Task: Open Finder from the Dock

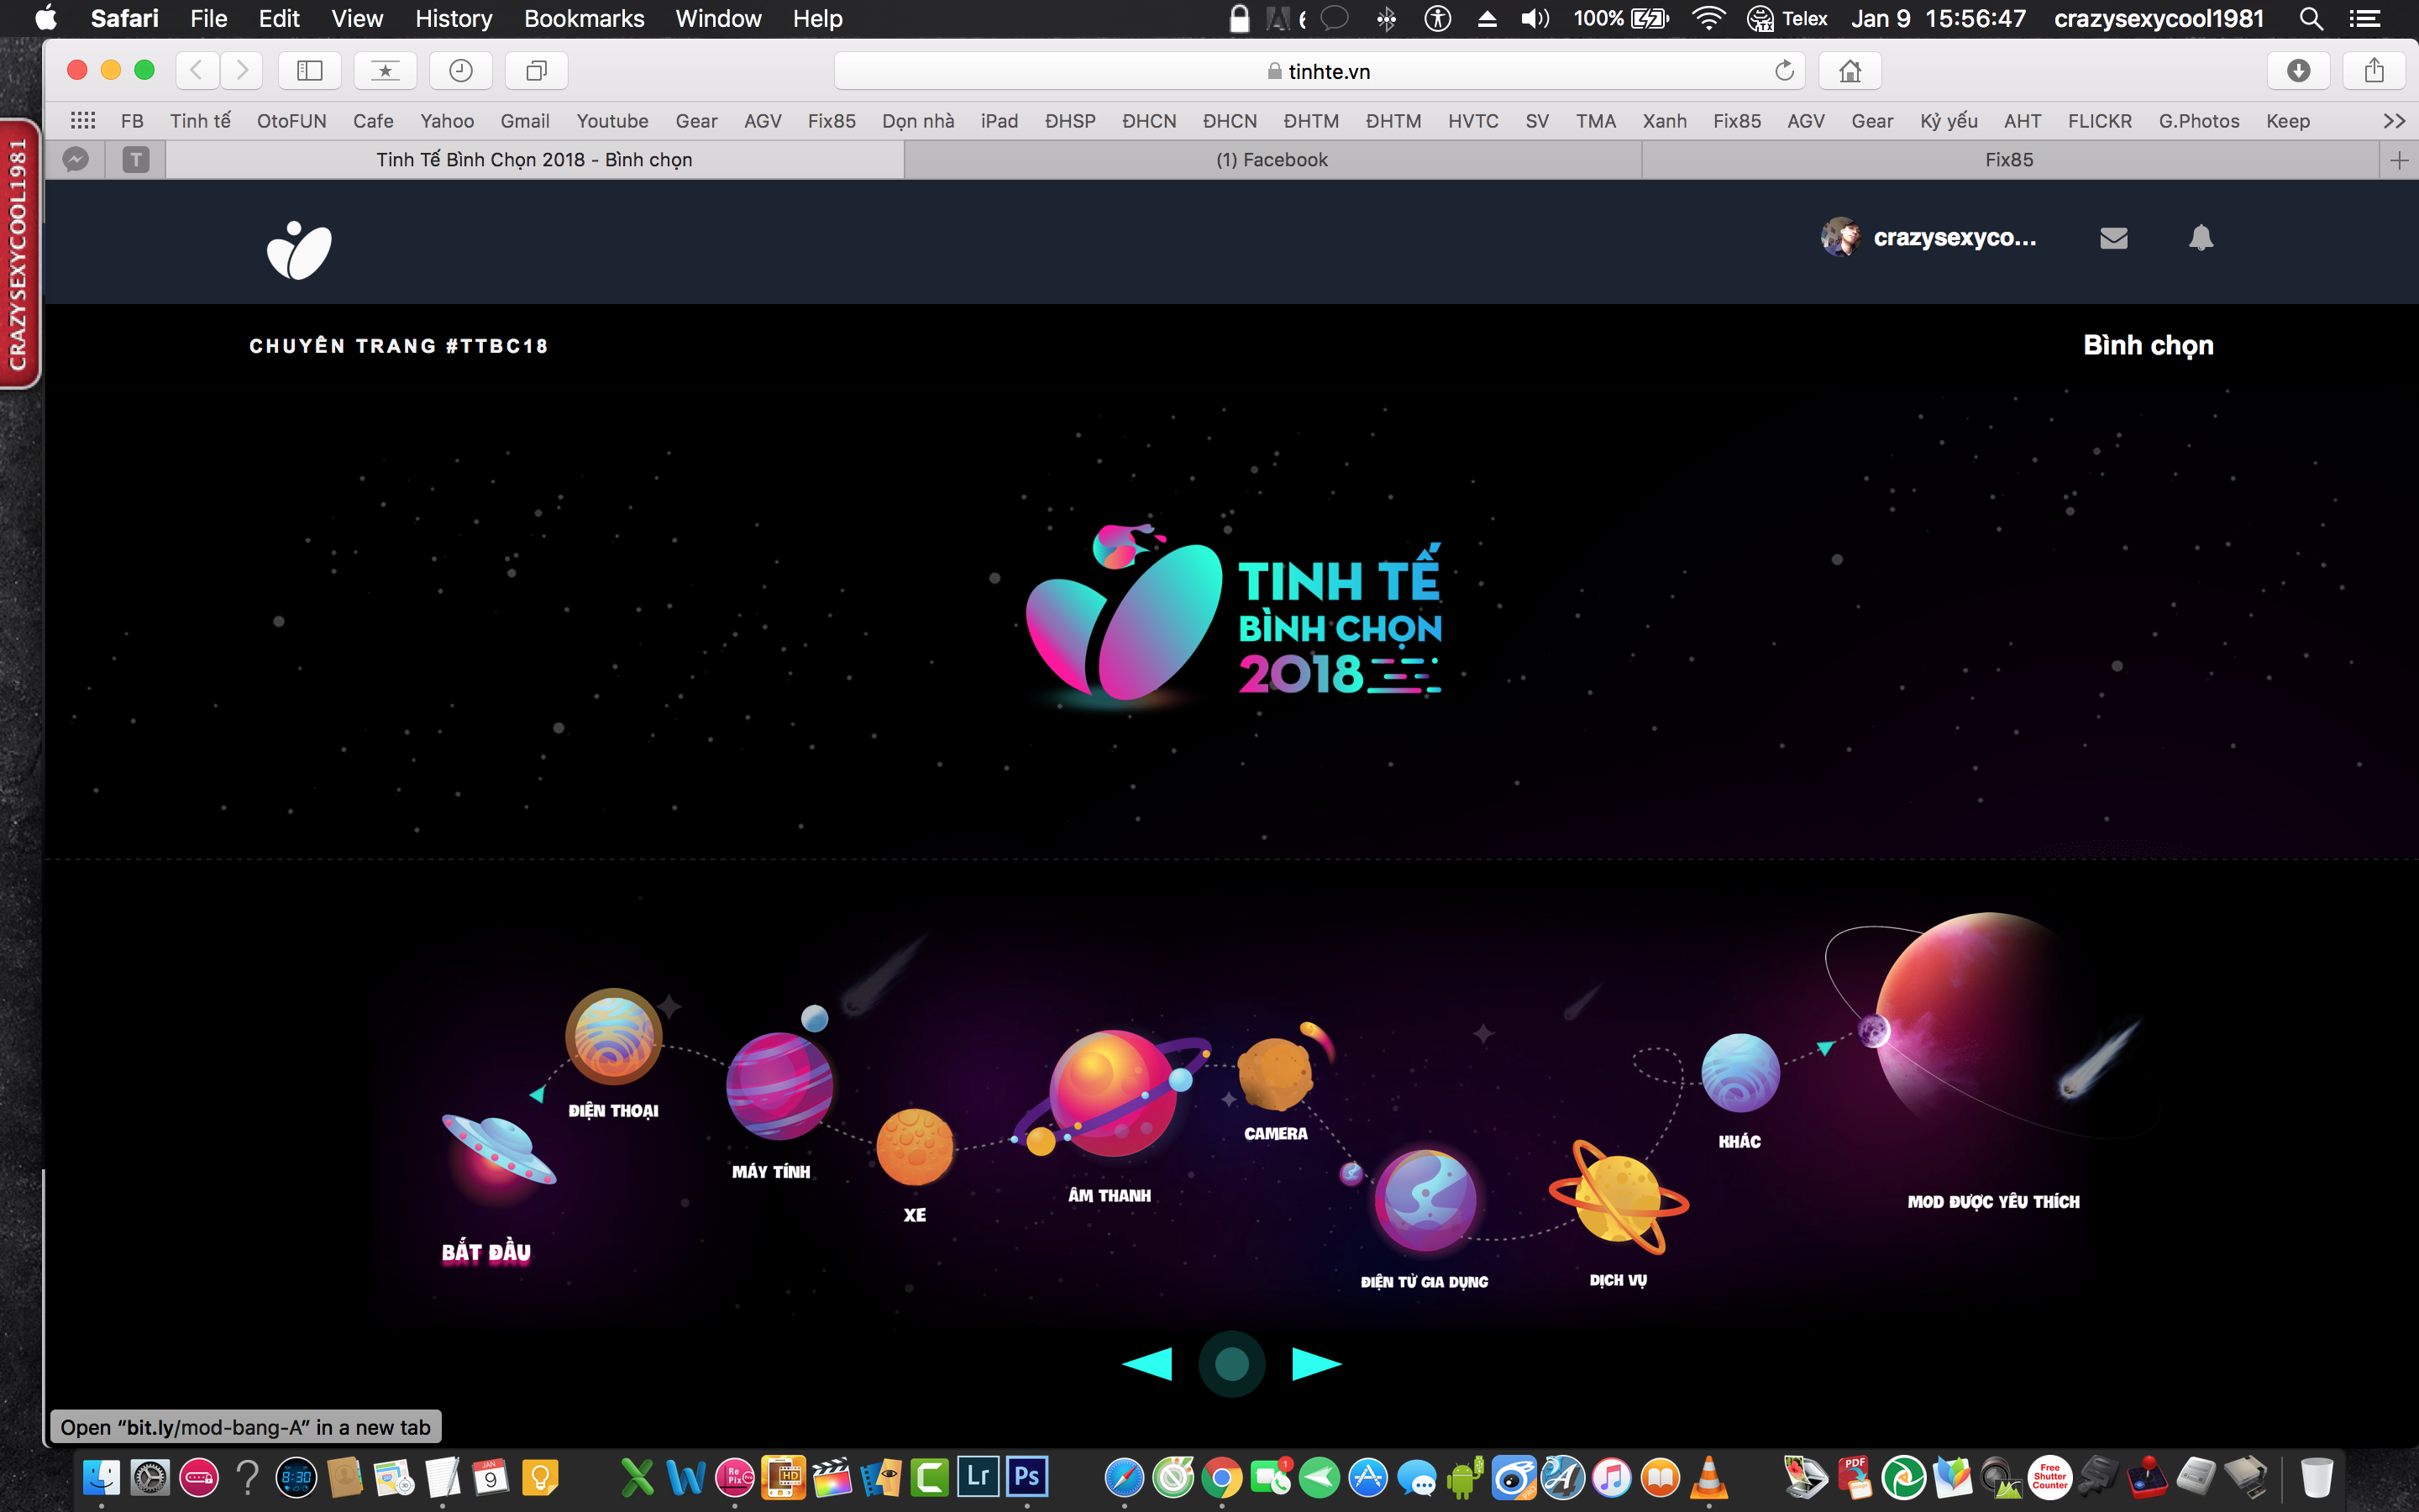Action: click(x=101, y=1477)
